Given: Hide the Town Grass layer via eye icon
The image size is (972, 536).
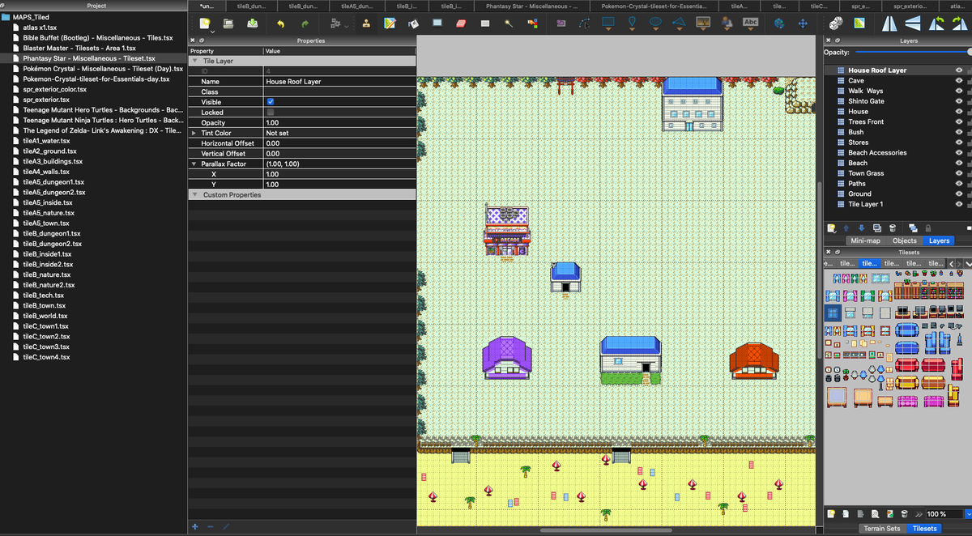Looking at the screenshot, I should coord(959,173).
